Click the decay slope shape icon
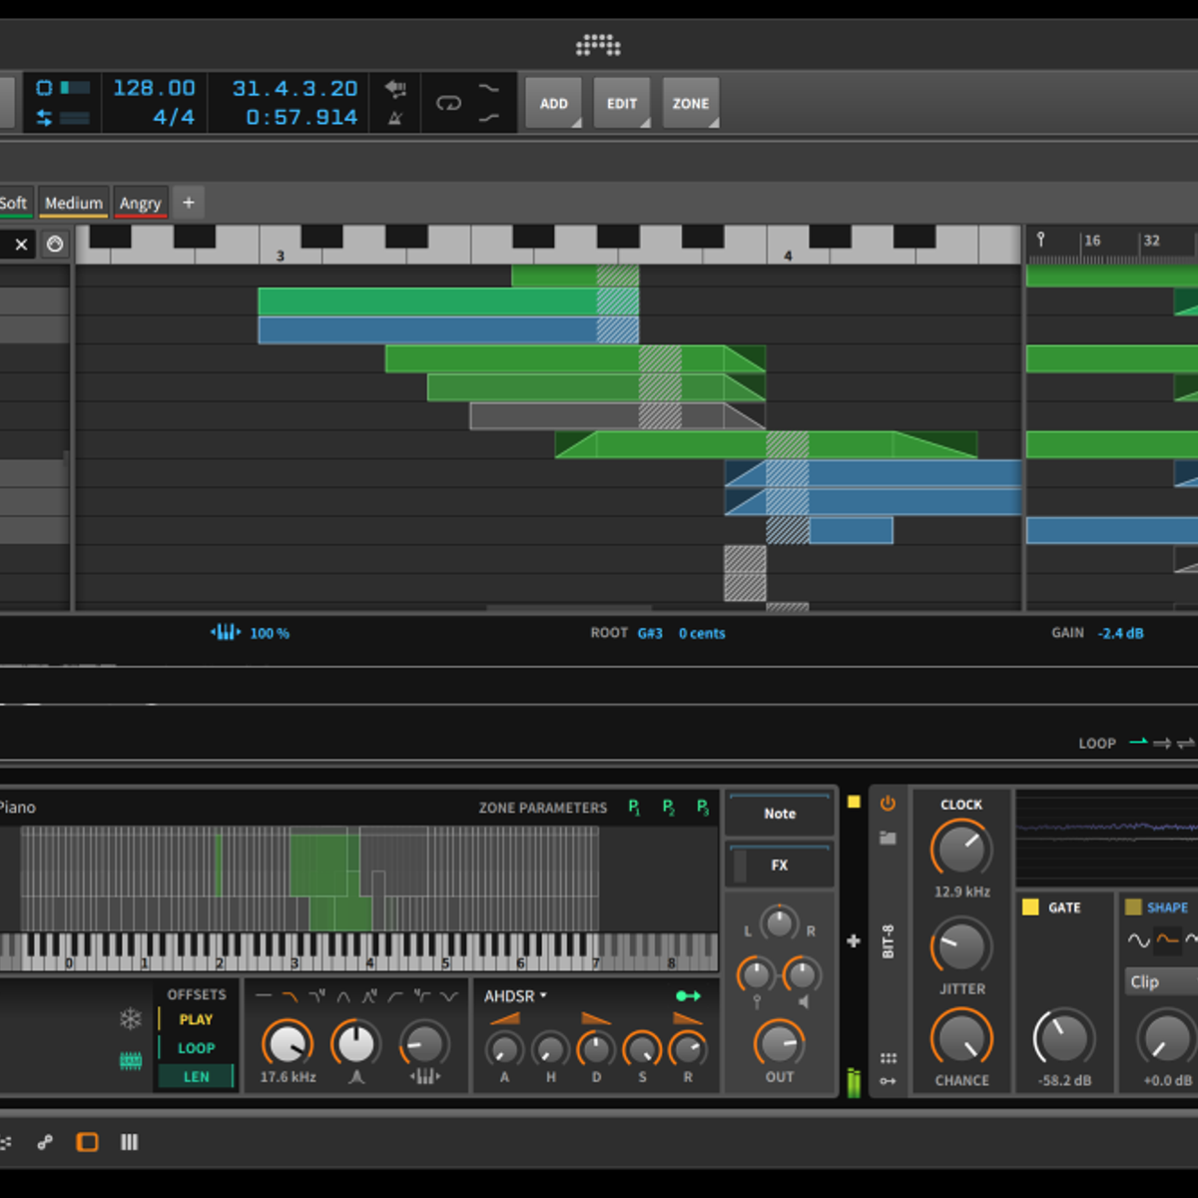The width and height of the screenshot is (1198, 1198). point(596,1018)
